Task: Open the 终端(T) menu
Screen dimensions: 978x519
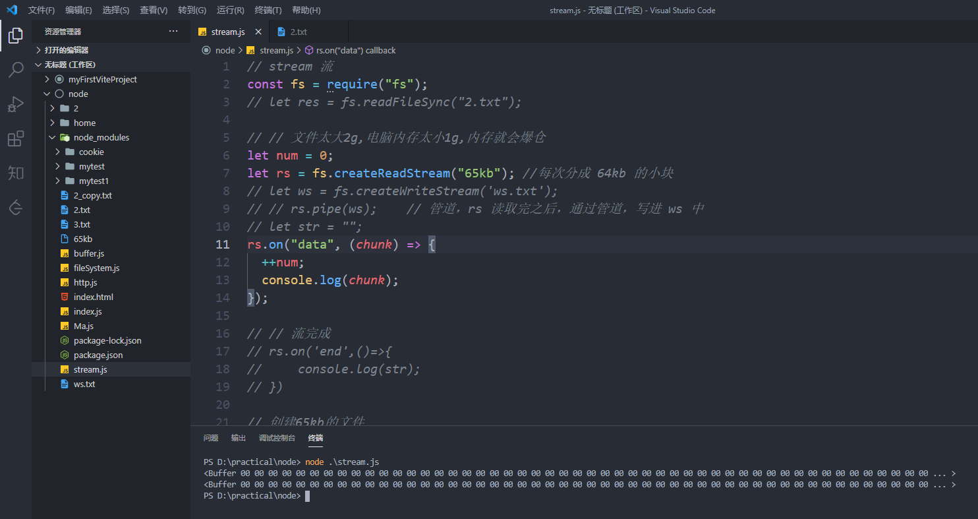Action: [x=268, y=10]
